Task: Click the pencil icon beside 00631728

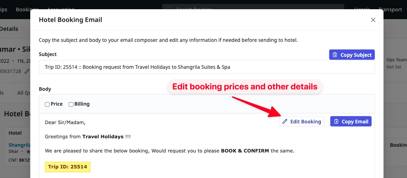Action: tap(27, 71)
